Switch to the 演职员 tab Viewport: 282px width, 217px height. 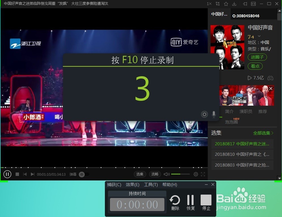coord(246,111)
